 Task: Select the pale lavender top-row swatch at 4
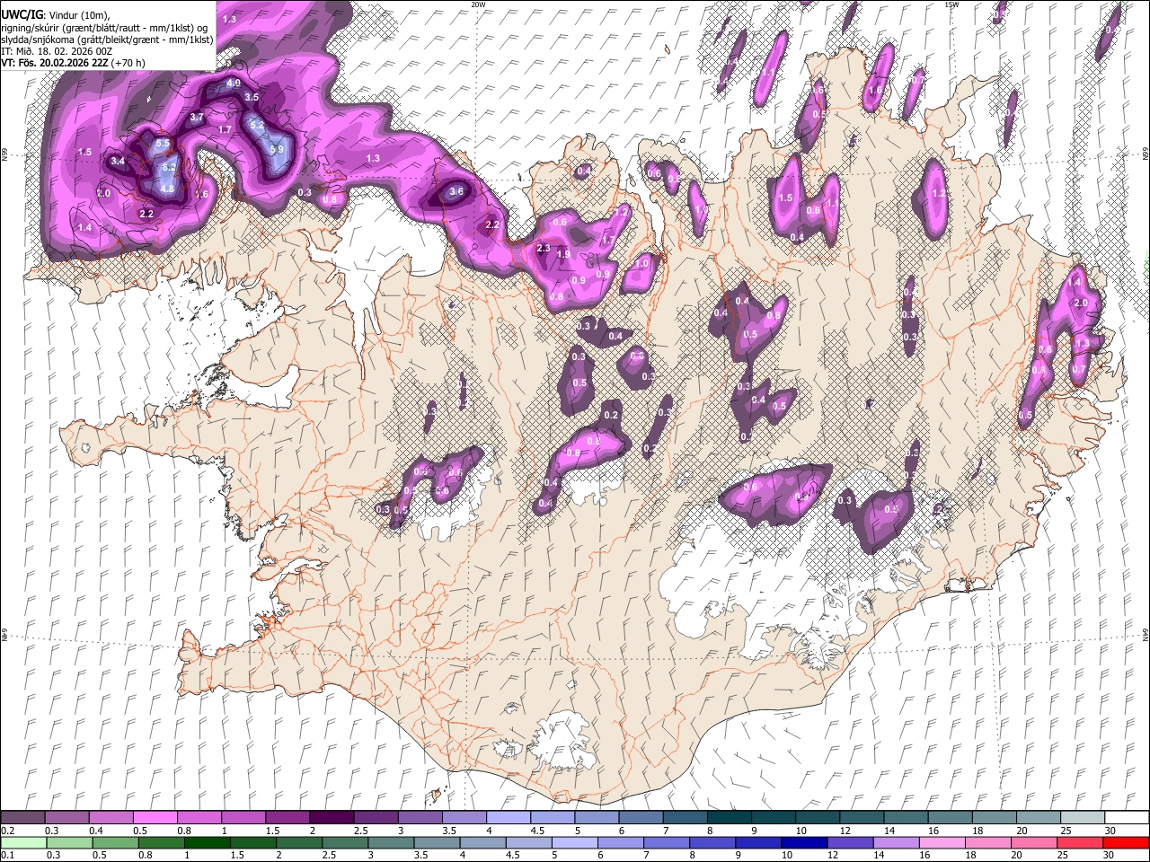tap(509, 817)
